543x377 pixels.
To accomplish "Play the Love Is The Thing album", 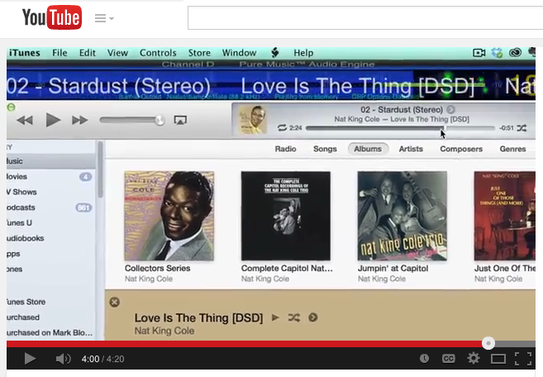I will coord(275,317).
